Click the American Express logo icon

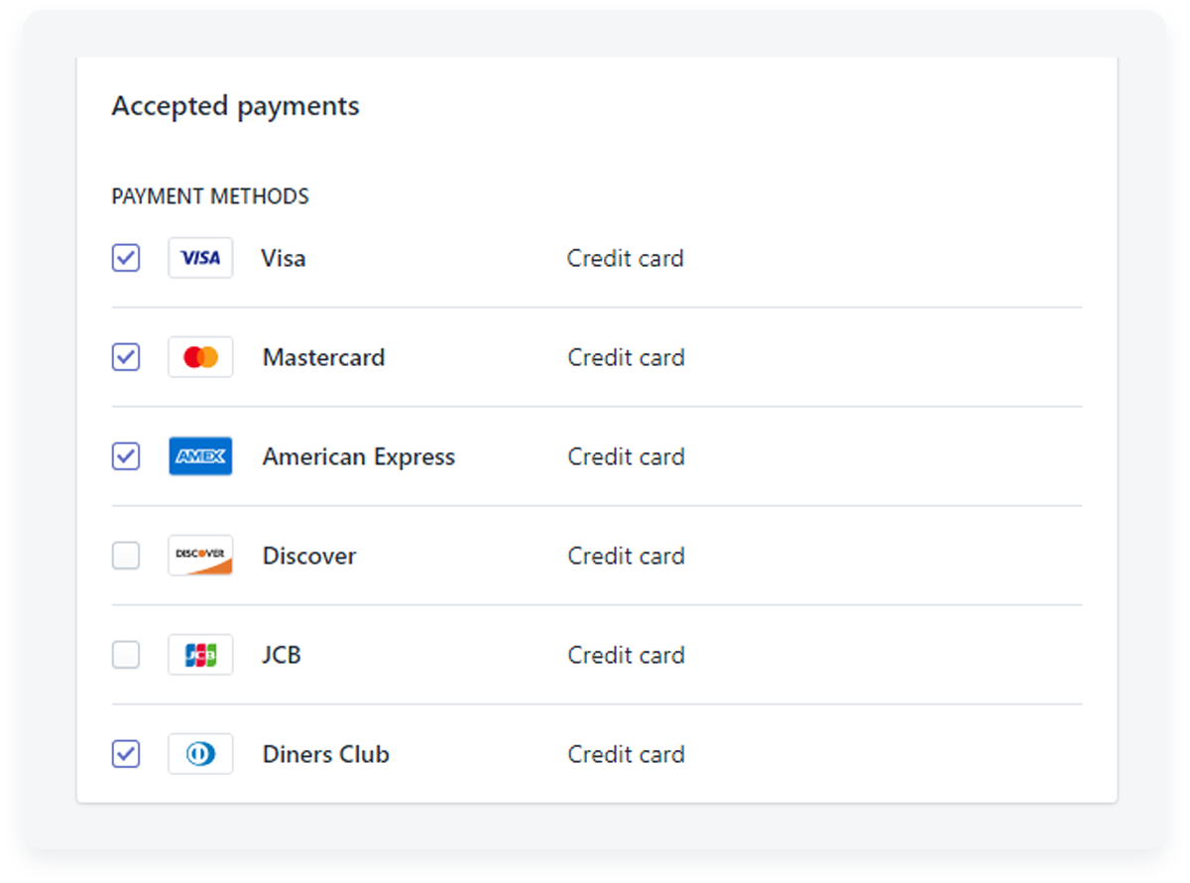[x=200, y=456]
